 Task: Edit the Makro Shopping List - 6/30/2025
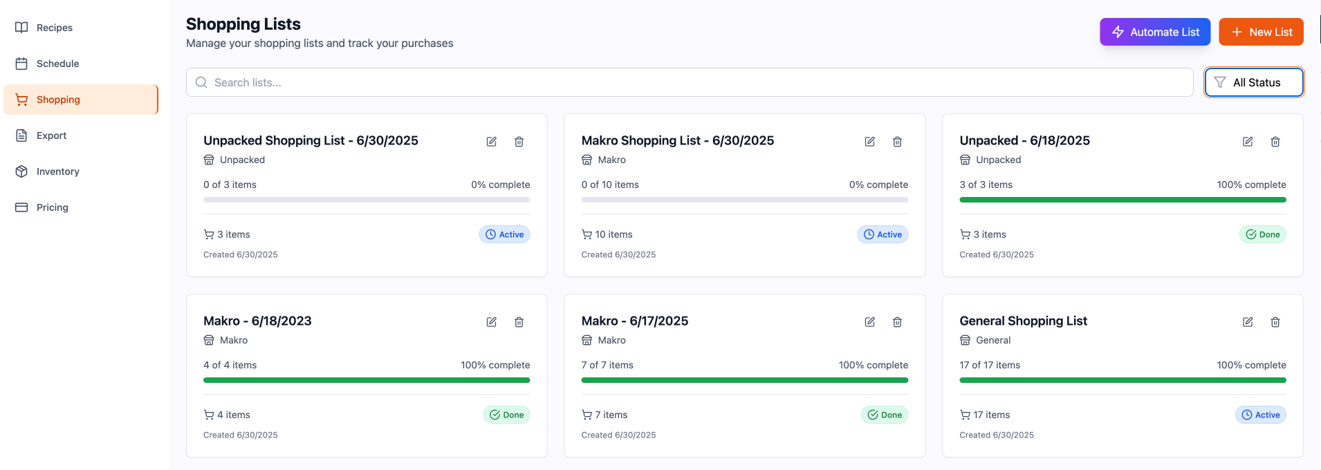[x=870, y=142]
